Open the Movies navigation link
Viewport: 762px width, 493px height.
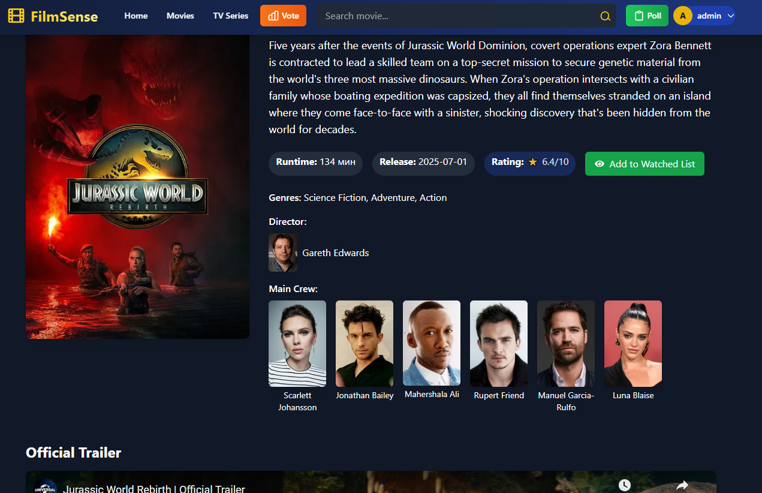(180, 16)
